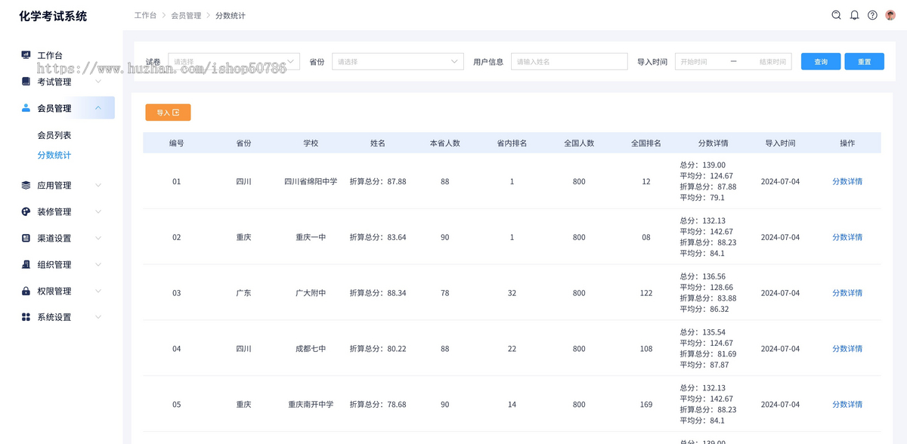Expand the 系统设置 menu chevron
This screenshot has width=907, height=444.
98,317
